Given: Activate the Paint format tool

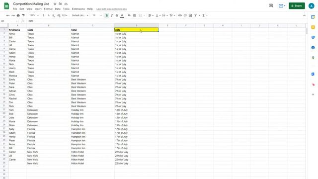Looking at the screenshot, I should click(x=23, y=15).
